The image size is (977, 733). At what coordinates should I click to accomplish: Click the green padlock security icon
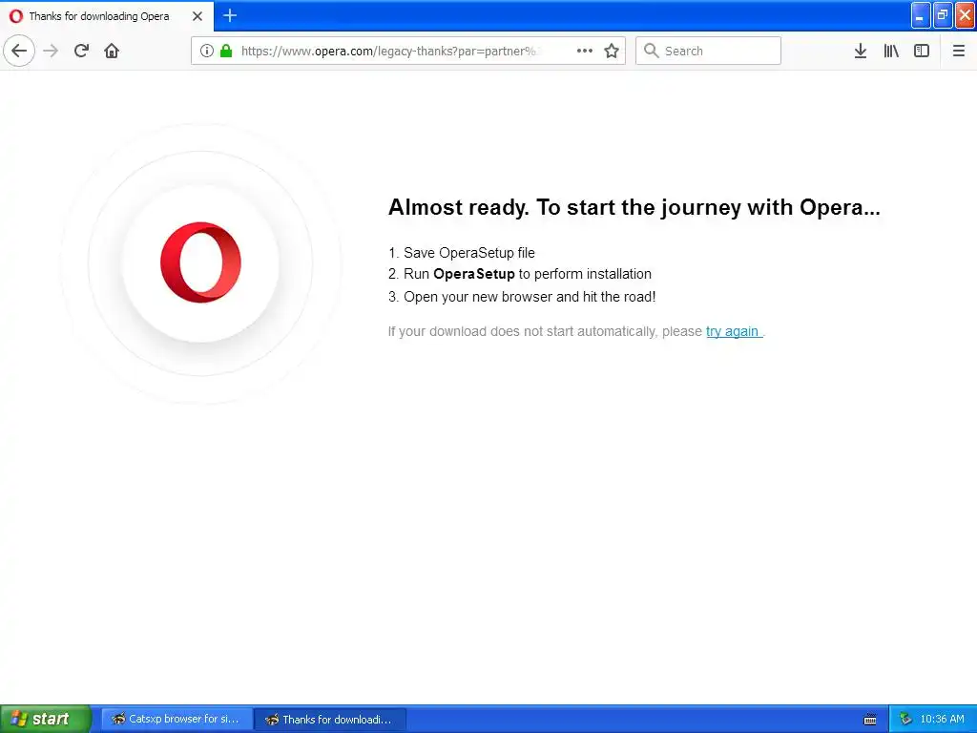226,51
